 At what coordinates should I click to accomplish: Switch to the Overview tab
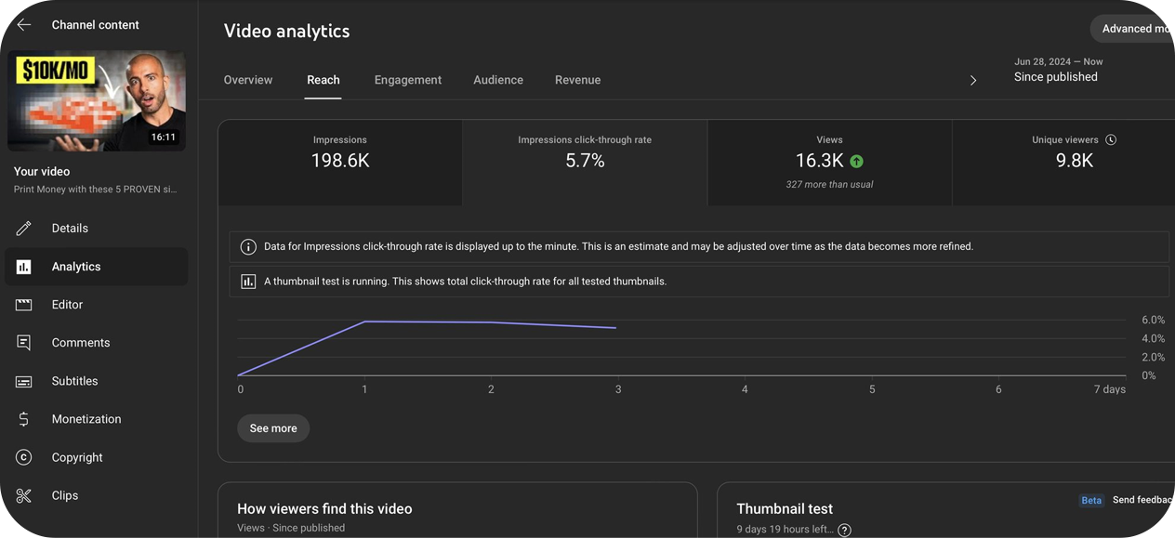click(248, 80)
